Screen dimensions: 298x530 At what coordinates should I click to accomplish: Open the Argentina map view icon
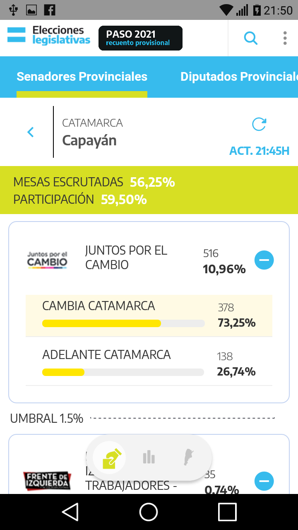point(189,458)
